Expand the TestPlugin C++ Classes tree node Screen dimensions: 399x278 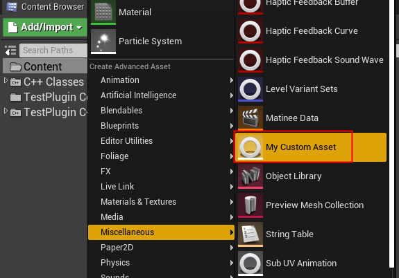6,111
